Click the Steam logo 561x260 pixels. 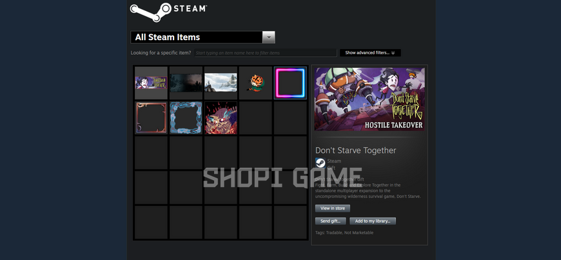pos(168,12)
